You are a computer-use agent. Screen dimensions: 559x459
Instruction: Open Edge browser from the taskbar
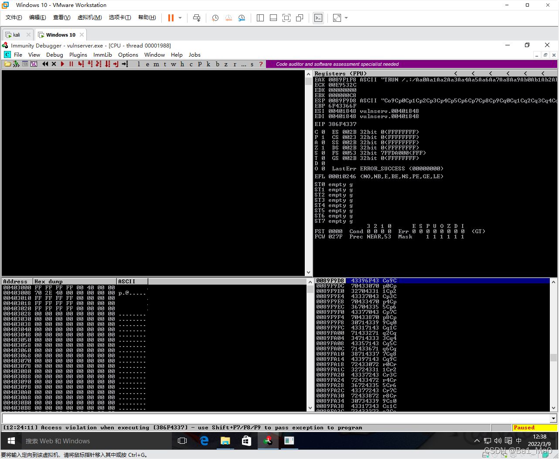(x=204, y=441)
